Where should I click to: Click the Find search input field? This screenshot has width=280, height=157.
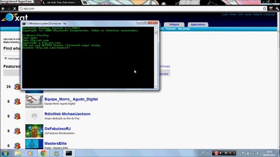coord(12,53)
